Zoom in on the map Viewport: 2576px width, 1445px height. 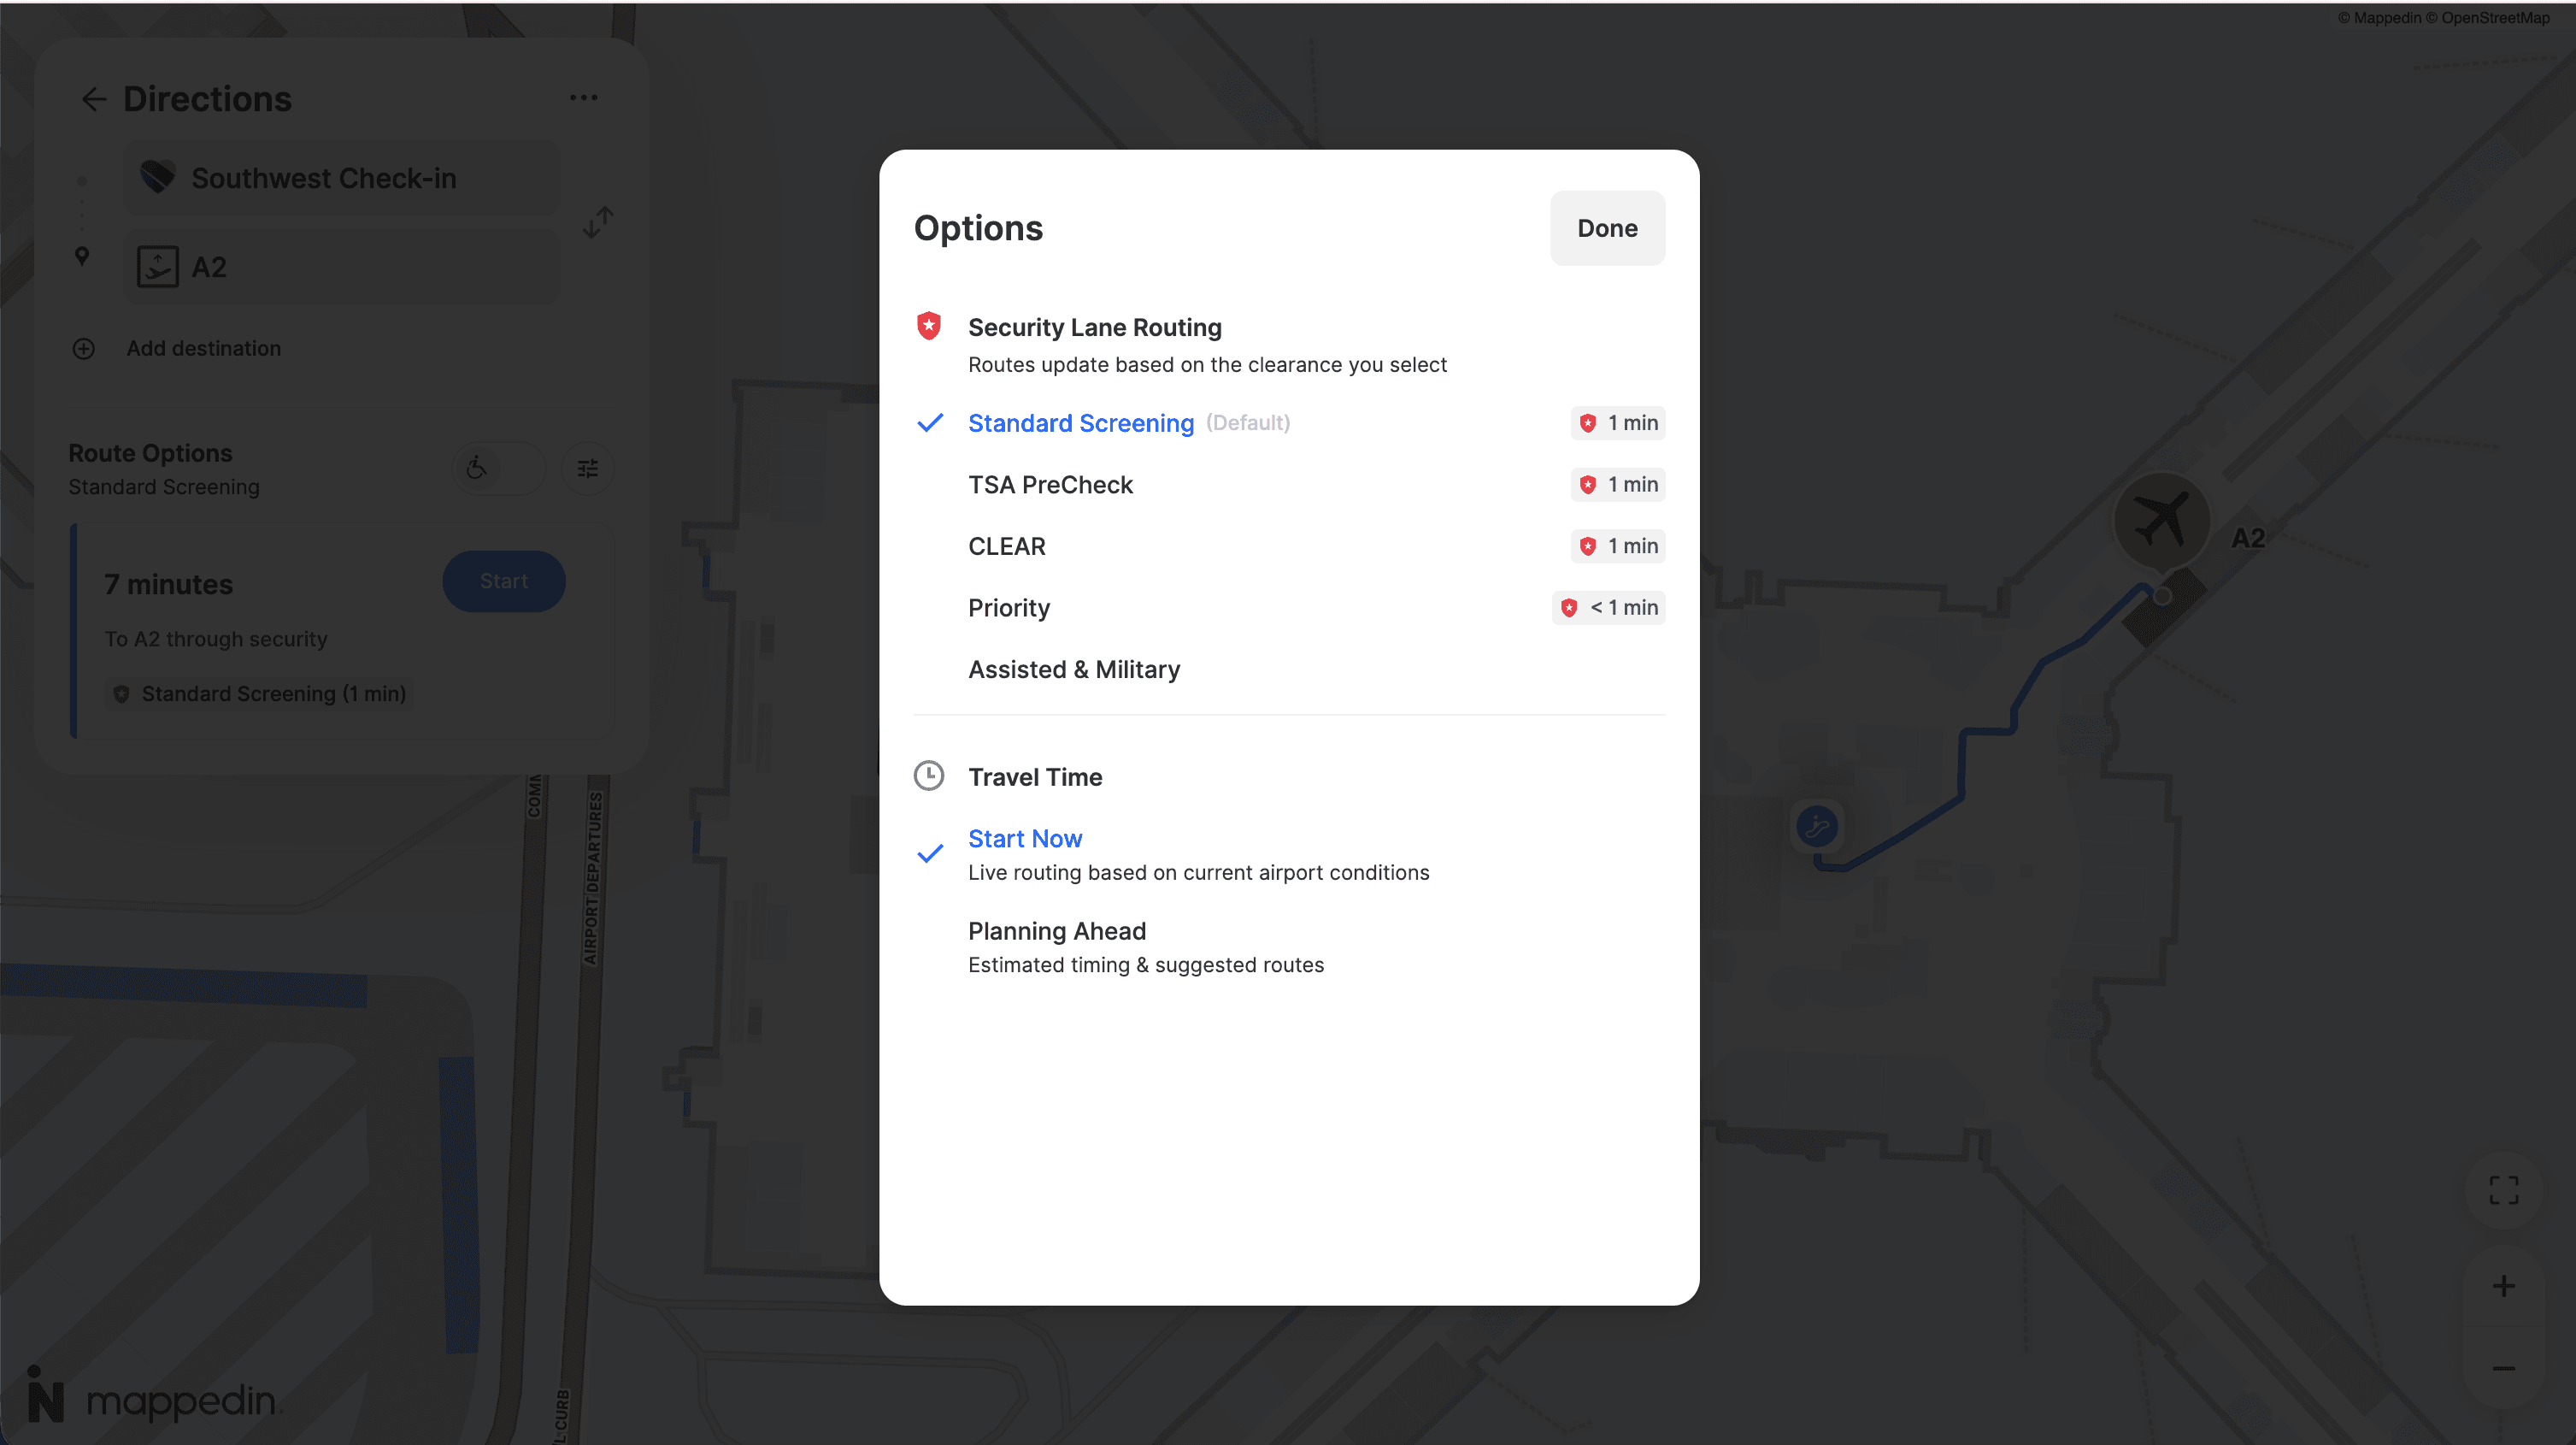[2504, 1286]
